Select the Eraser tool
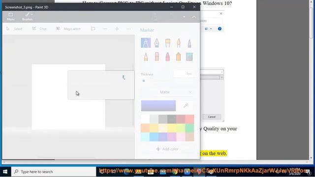The height and width of the screenshot is (177, 315). 157,57
